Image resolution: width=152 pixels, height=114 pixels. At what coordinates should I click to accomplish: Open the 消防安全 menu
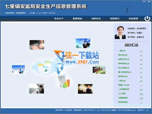(96, 18)
